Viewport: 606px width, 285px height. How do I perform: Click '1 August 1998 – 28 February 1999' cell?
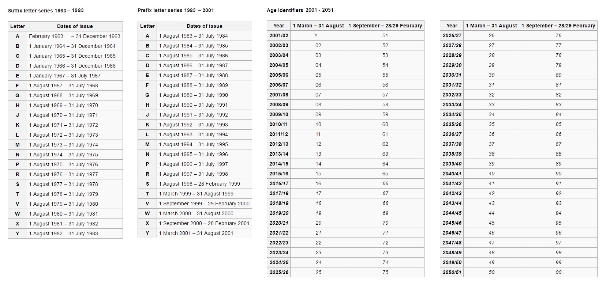click(x=204, y=184)
